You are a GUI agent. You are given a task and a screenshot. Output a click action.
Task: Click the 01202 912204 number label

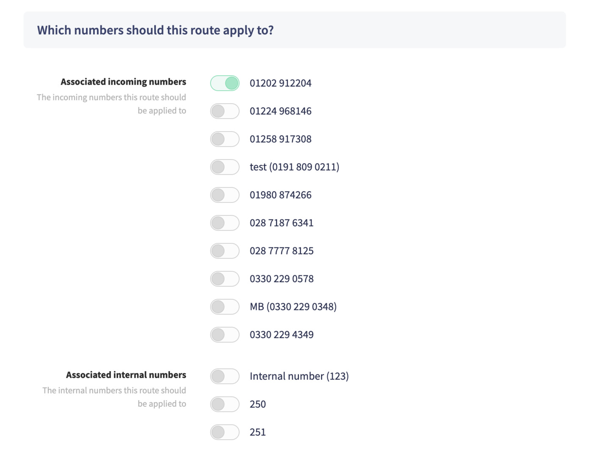pyautogui.click(x=280, y=83)
